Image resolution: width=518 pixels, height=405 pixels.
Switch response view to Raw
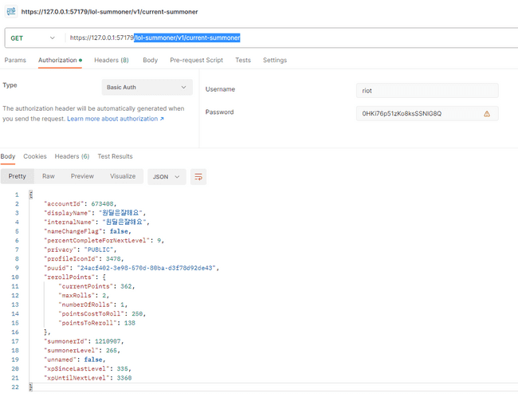point(49,176)
